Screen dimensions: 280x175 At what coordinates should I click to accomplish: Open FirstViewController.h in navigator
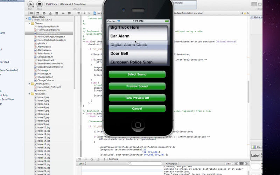(48, 30)
